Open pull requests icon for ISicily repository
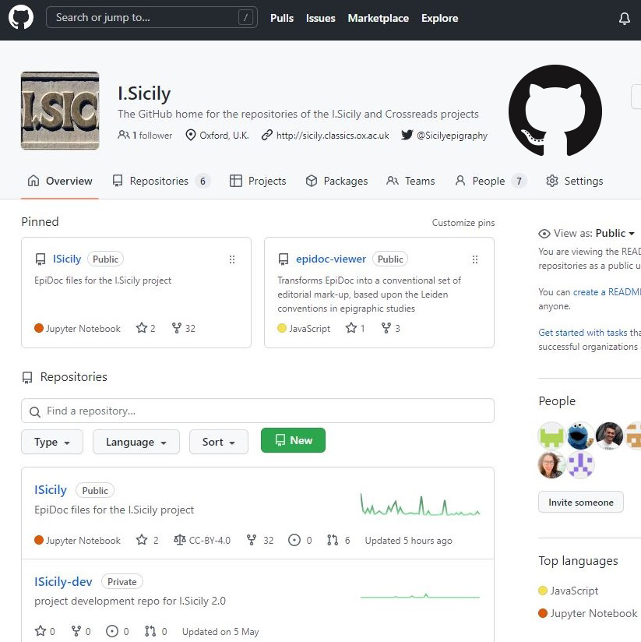This screenshot has width=641, height=642. point(333,540)
